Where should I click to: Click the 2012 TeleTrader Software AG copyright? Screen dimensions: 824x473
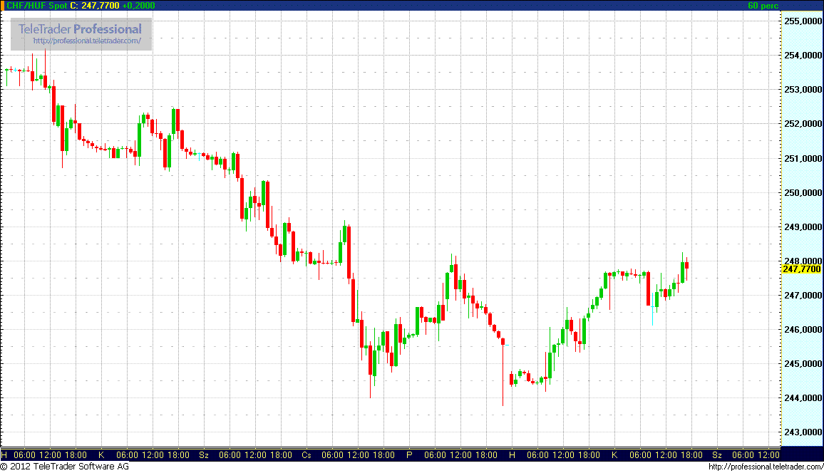pyautogui.click(x=65, y=466)
